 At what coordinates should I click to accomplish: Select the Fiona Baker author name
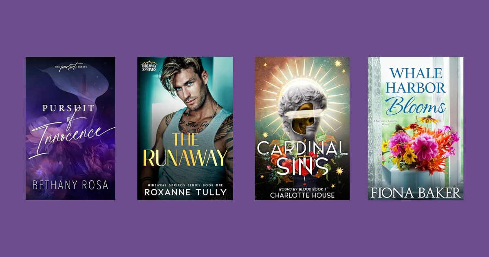pos(416,193)
